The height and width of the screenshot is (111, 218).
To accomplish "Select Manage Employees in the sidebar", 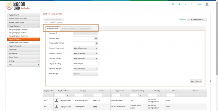I will click(x=23, y=39).
